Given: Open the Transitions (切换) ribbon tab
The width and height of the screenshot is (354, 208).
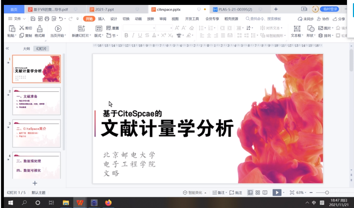Looking at the screenshot, I should (x=126, y=19).
